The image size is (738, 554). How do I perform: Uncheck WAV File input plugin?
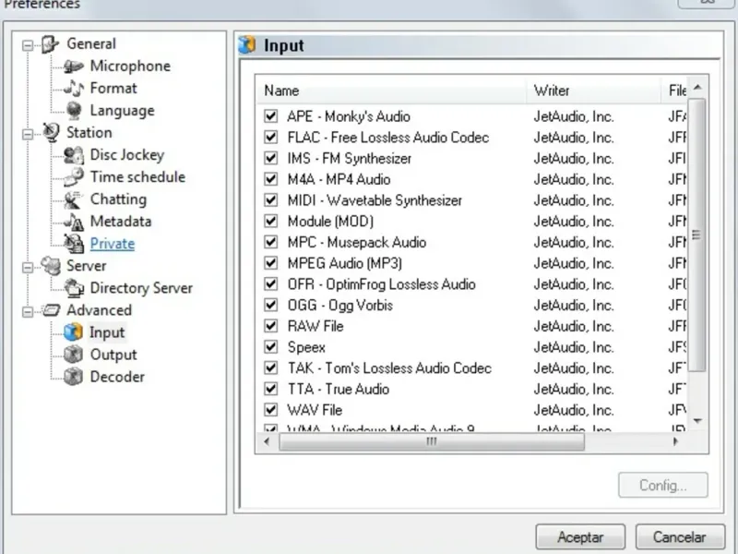click(270, 409)
